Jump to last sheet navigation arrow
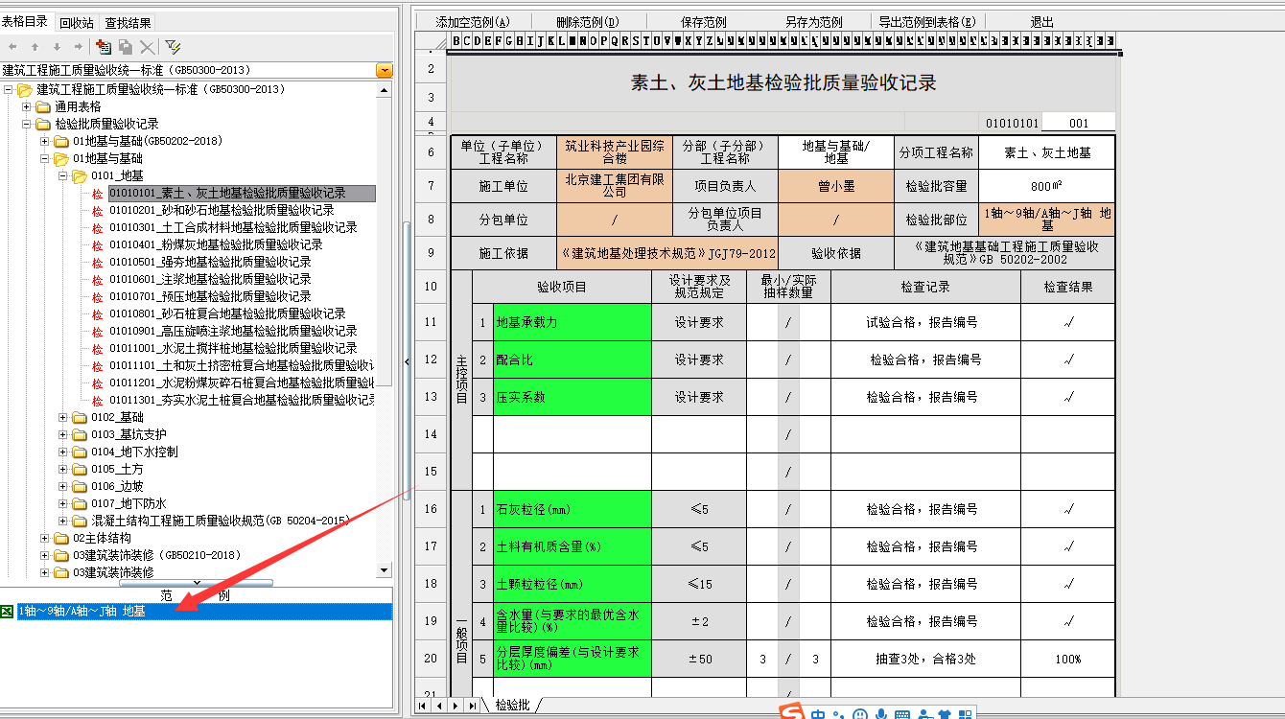Image resolution: width=1285 pixels, height=719 pixels. (x=471, y=705)
